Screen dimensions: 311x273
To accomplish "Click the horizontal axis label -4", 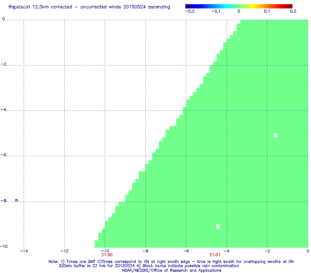I will click(227, 251).
